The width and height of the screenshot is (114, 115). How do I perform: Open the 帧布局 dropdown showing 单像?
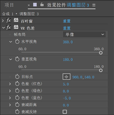coord(84,34)
